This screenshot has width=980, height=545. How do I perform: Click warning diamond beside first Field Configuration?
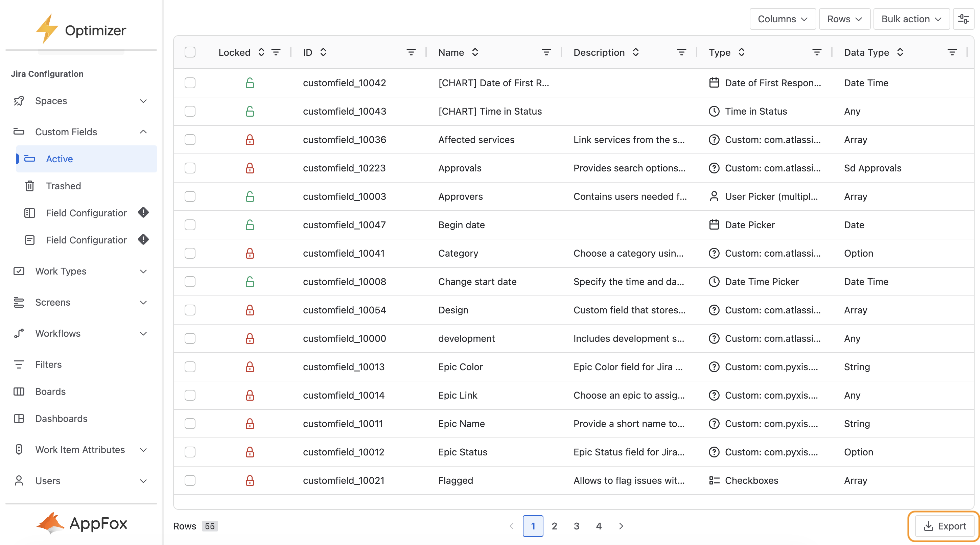click(143, 213)
